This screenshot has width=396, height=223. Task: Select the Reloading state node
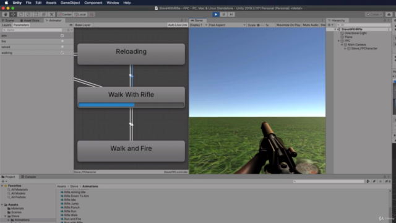click(x=131, y=54)
